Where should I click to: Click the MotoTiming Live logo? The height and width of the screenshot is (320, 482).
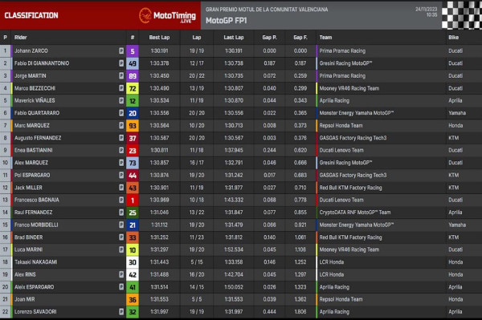click(167, 15)
